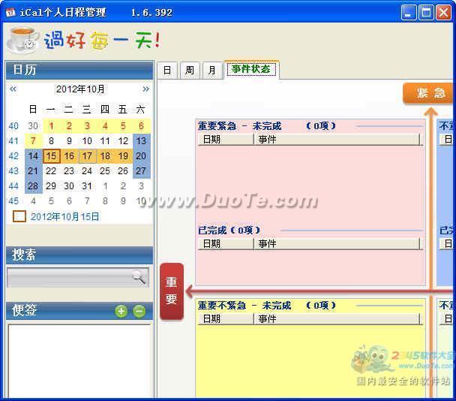Click the green plus icon to add note

coord(121,311)
